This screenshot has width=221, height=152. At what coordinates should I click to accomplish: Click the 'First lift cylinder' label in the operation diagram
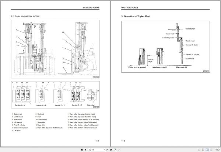(x=168, y=38)
